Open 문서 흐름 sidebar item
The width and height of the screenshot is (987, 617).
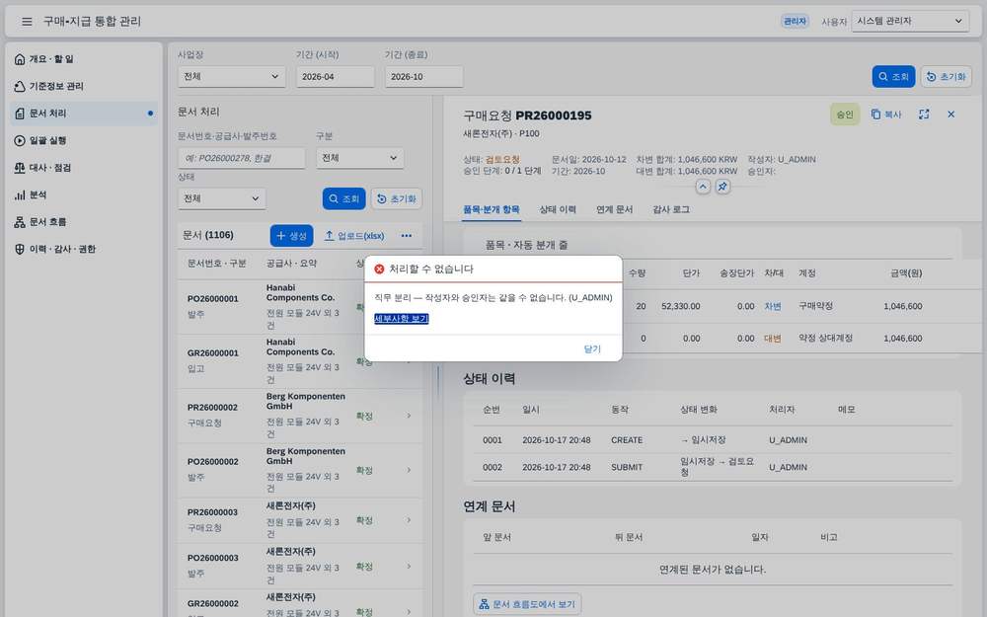83,221
